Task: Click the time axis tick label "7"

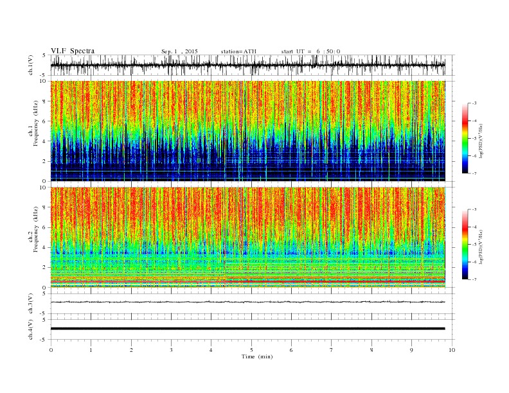Action: coord(332,350)
